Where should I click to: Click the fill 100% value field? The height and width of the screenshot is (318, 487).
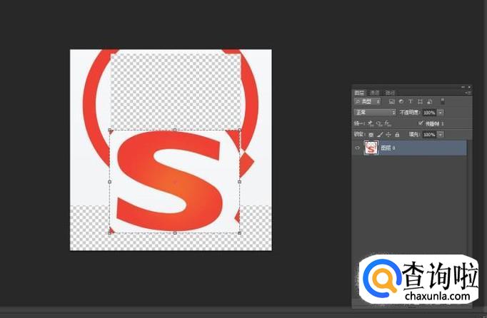coord(429,134)
